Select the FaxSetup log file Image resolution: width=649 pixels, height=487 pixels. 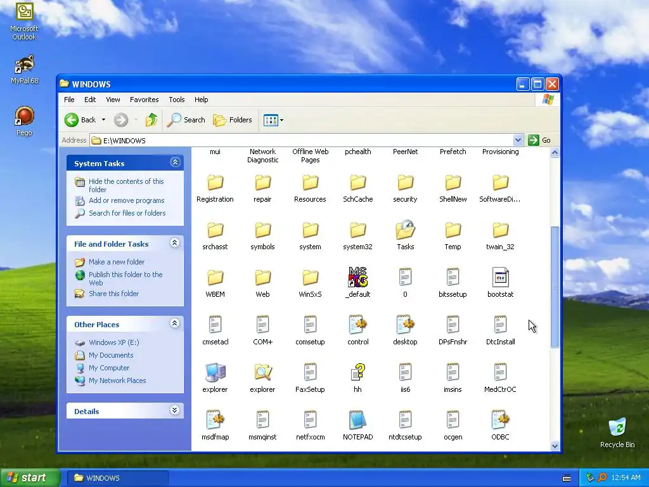pyautogui.click(x=310, y=372)
